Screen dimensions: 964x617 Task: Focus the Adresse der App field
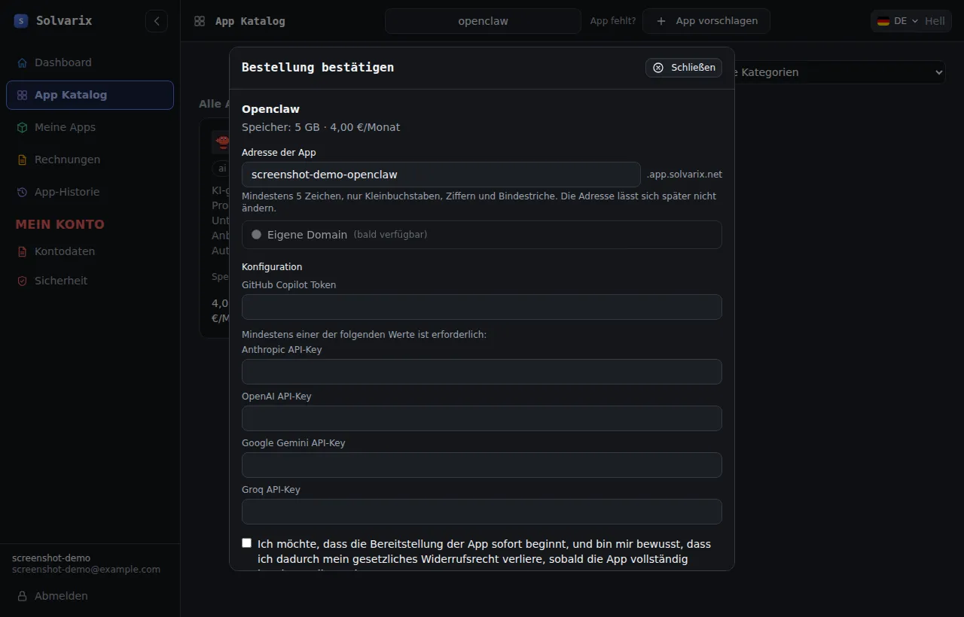pyautogui.click(x=441, y=175)
